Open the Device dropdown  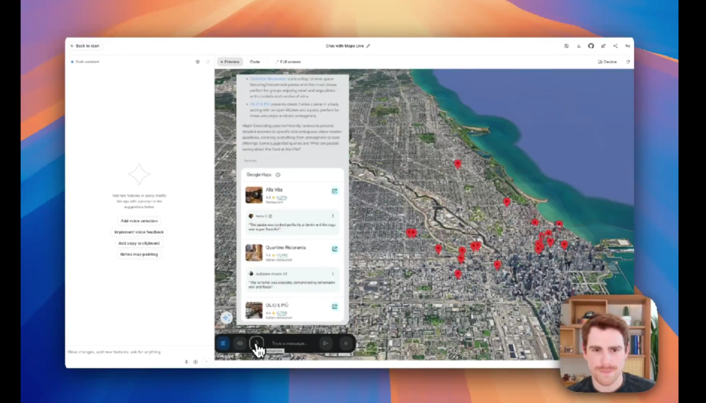click(x=607, y=62)
